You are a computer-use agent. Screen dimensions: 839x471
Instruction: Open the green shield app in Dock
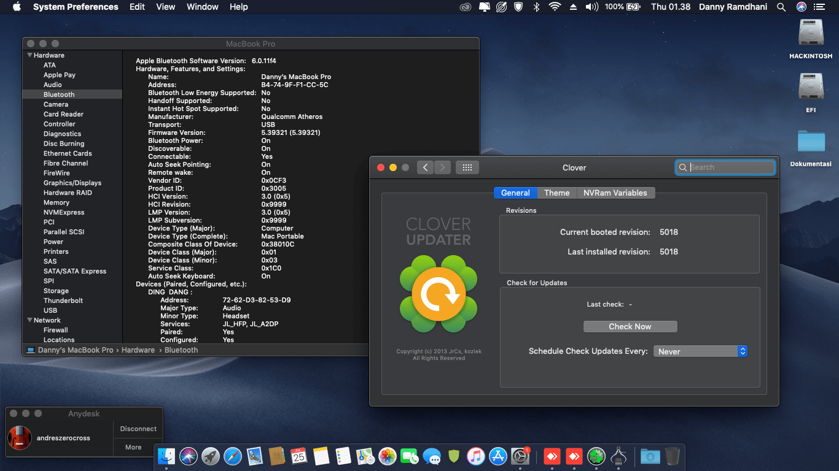click(454, 456)
